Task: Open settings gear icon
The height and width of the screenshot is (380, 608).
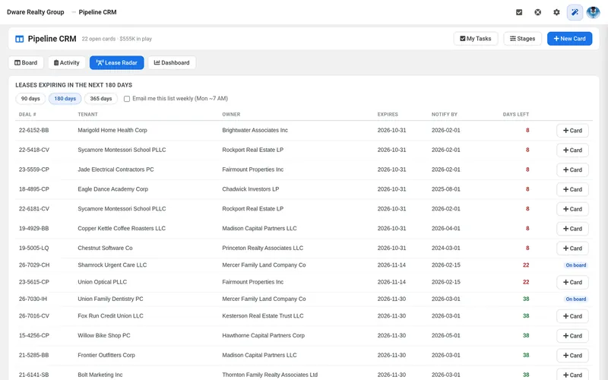Action: (x=556, y=12)
